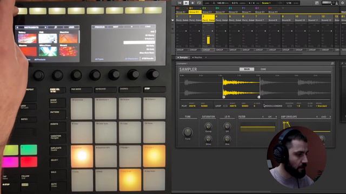
Task: Click the swing value 0.0%
Action: [235, 3]
